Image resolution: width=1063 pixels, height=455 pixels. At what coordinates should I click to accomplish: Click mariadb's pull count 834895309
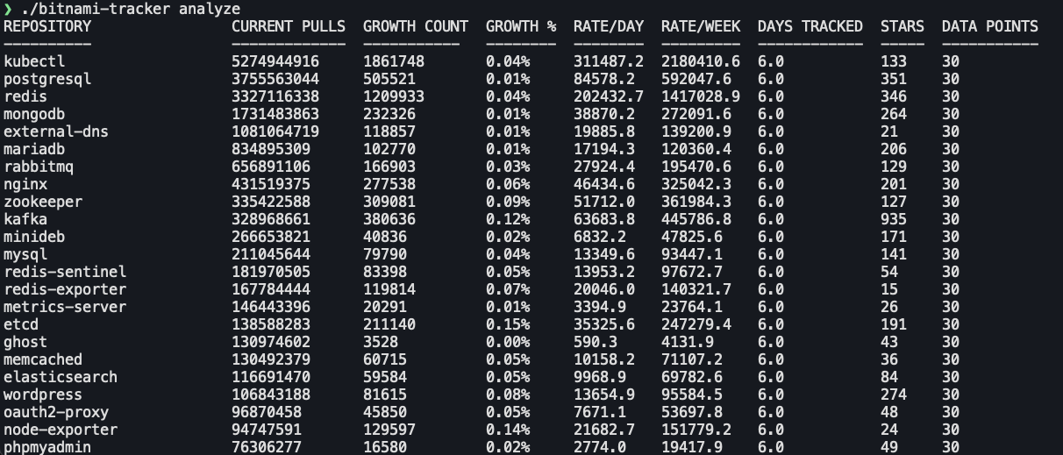pos(271,149)
